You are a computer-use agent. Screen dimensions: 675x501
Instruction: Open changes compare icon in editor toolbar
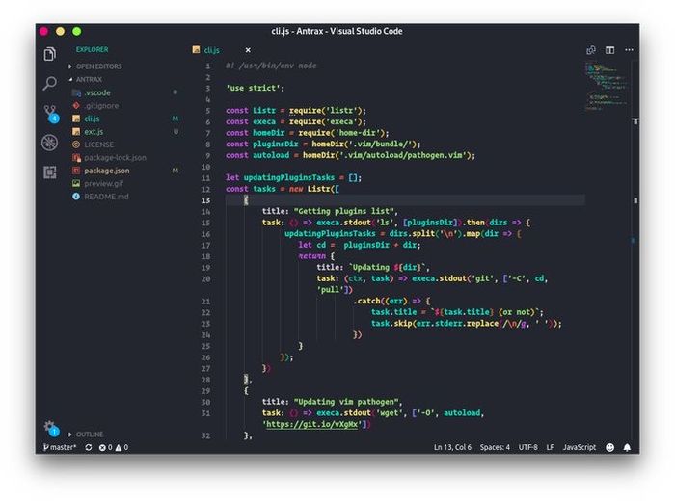591,50
